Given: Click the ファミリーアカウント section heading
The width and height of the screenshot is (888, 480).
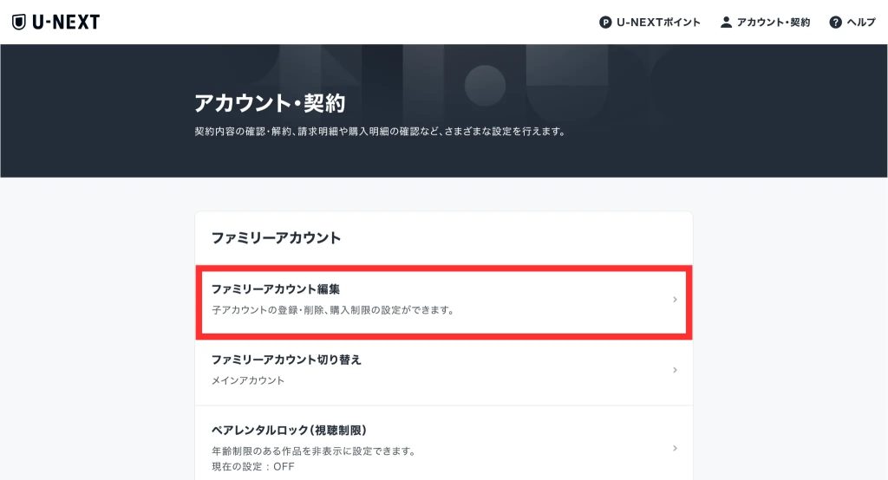Looking at the screenshot, I should click(x=276, y=237).
